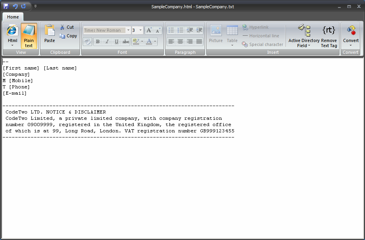This screenshot has width=365, height=240.
Task: Toggle bold formatting
Action: click(98, 42)
